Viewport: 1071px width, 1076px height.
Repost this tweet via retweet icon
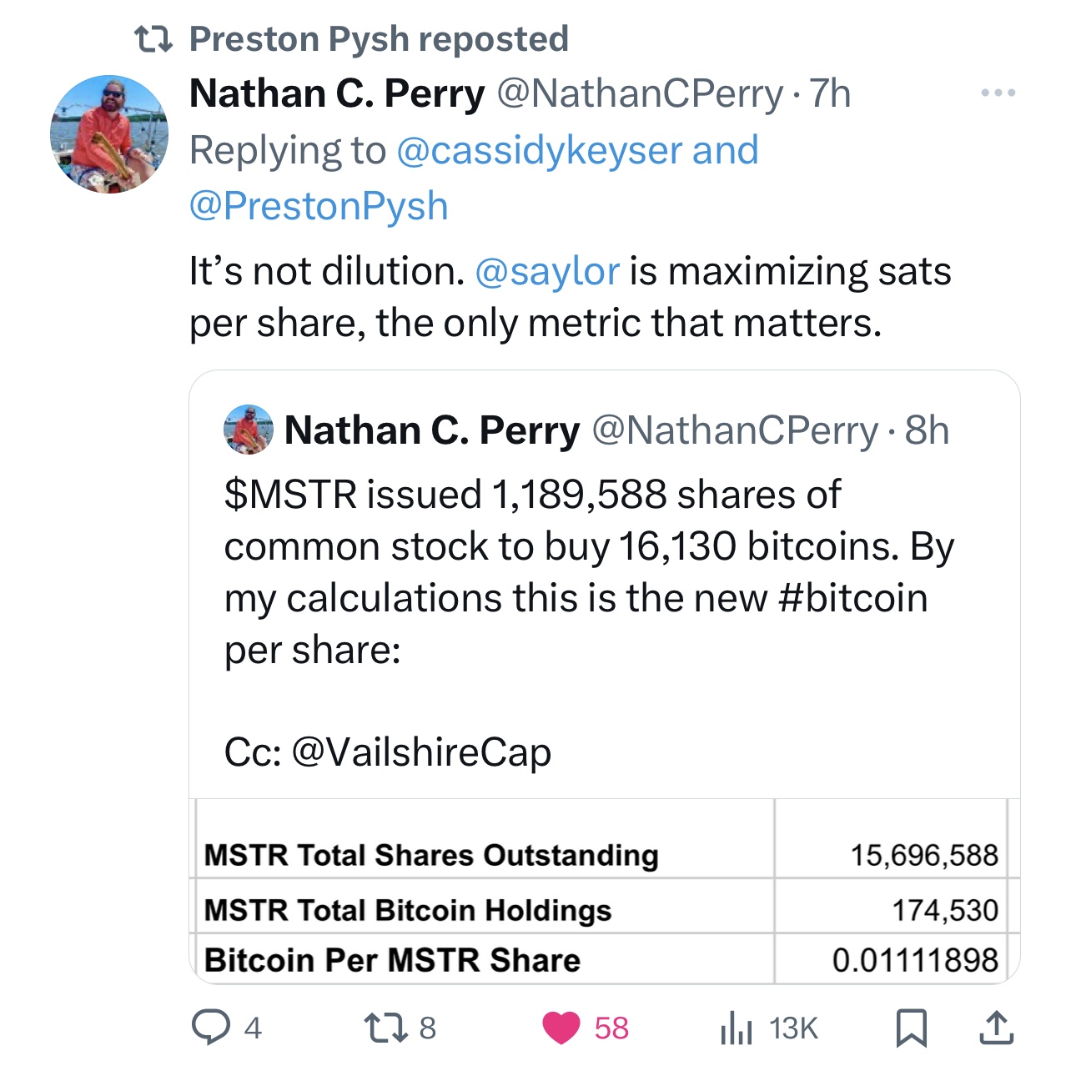coord(387,1028)
